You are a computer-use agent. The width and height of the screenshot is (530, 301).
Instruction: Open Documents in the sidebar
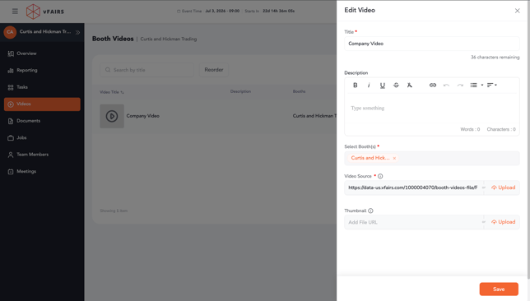point(42,121)
